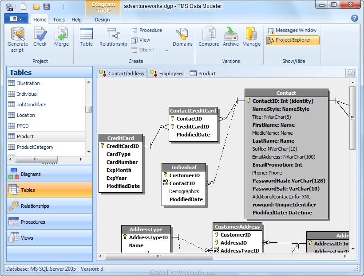Open the Views navigation section
The width and height of the screenshot is (364, 276).
(49, 238)
